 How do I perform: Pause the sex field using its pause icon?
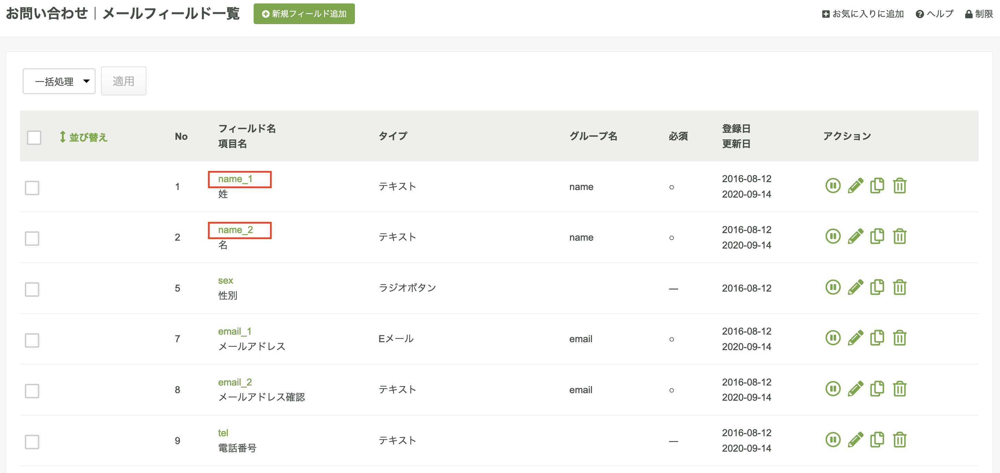coord(833,287)
